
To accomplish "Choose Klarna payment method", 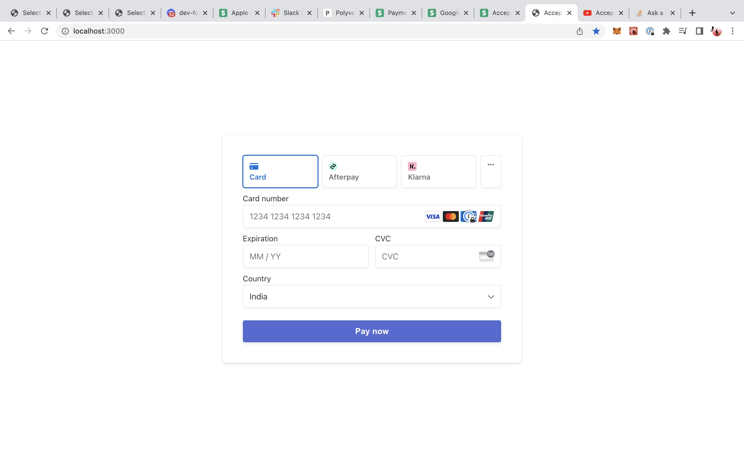I will (x=438, y=172).
